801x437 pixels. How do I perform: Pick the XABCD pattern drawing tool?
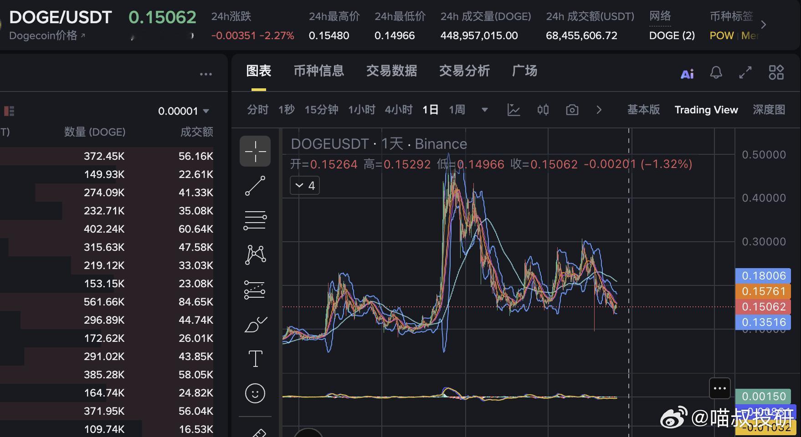click(255, 254)
